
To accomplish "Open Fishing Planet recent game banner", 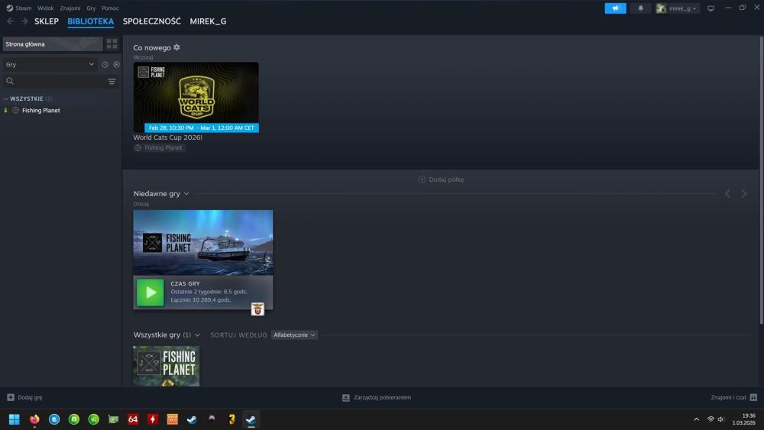I will click(x=203, y=243).
